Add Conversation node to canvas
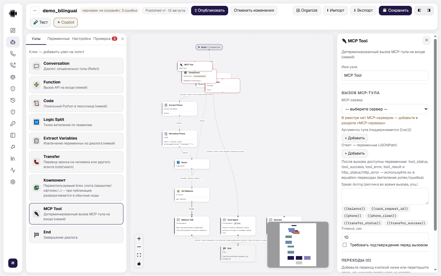 click(x=76, y=66)
